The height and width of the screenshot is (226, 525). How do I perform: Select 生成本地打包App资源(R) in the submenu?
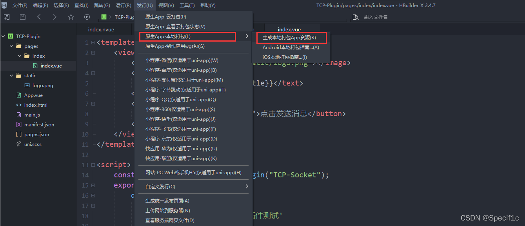(291, 37)
